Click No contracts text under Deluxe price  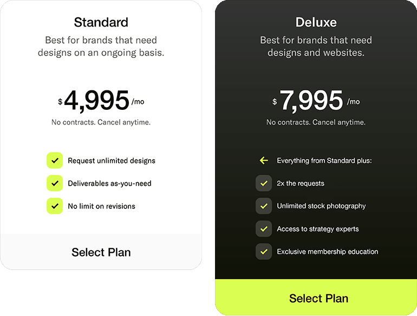pyautogui.click(x=316, y=122)
